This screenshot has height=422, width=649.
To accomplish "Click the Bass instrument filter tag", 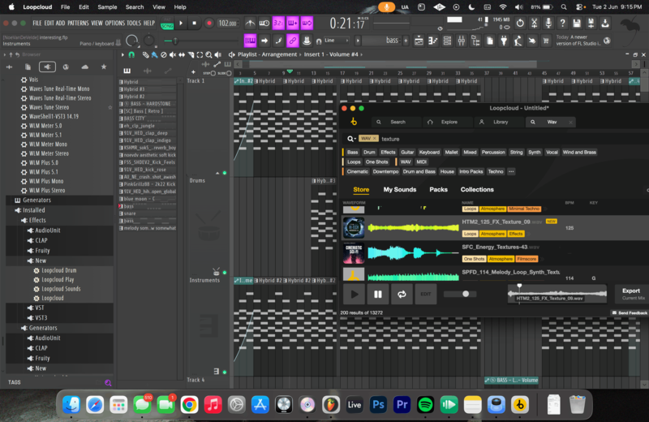I will tap(353, 153).
